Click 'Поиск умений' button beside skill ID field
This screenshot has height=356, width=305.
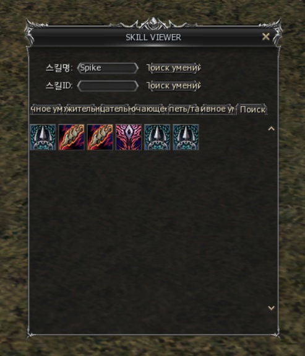click(x=174, y=86)
